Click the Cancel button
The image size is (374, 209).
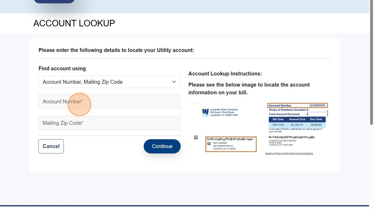tap(51, 146)
